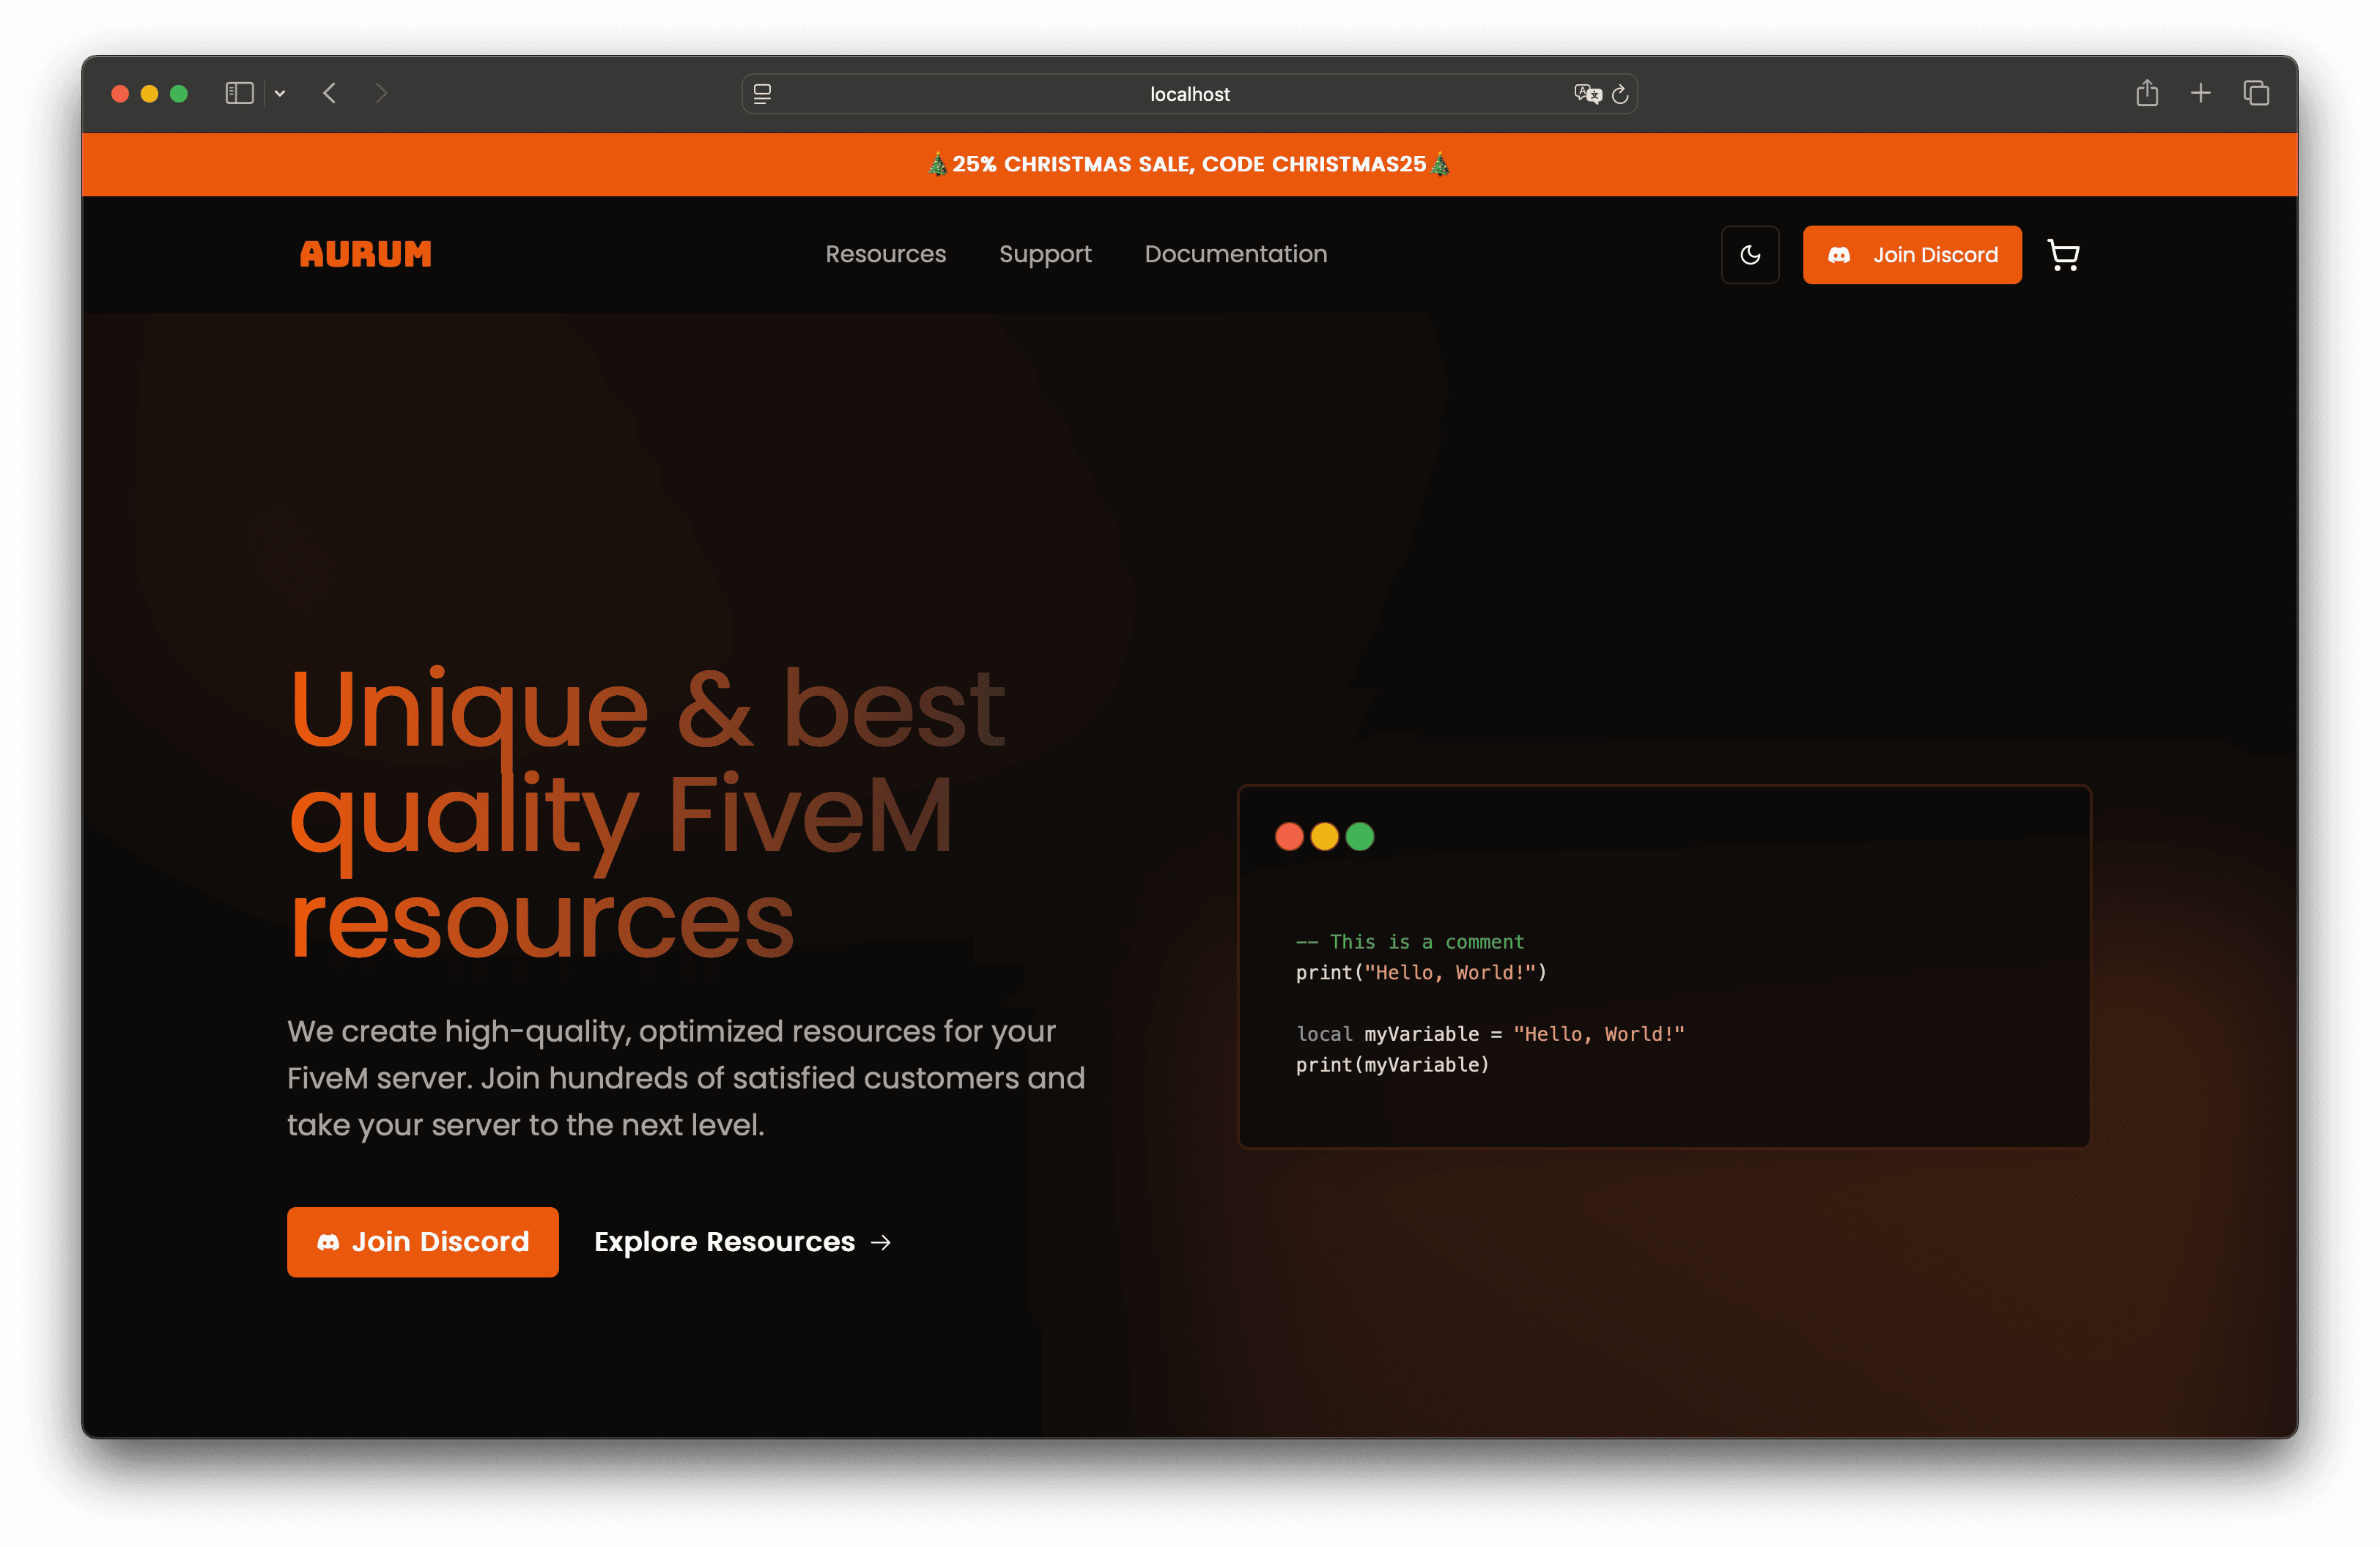Screen dimensions: 2380x1547
Task: Click the local myVariable code line
Action: (1490, 1034)
